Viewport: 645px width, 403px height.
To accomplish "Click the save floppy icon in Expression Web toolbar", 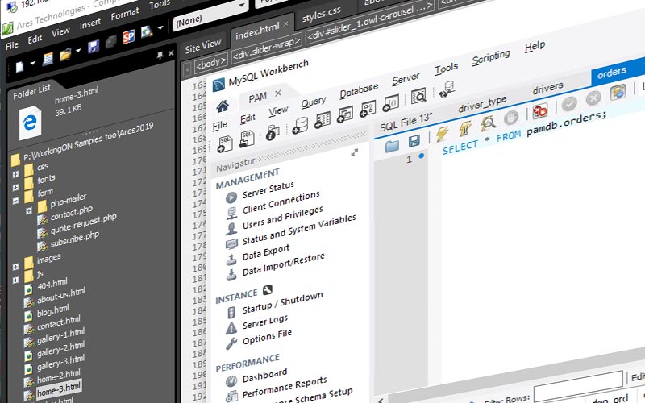I will point(94,47).
